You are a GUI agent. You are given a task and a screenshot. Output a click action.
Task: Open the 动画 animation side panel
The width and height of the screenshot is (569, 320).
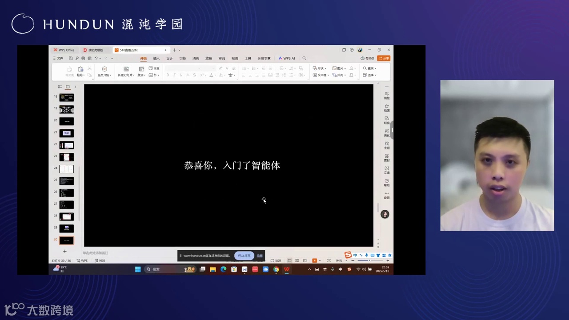387,108
